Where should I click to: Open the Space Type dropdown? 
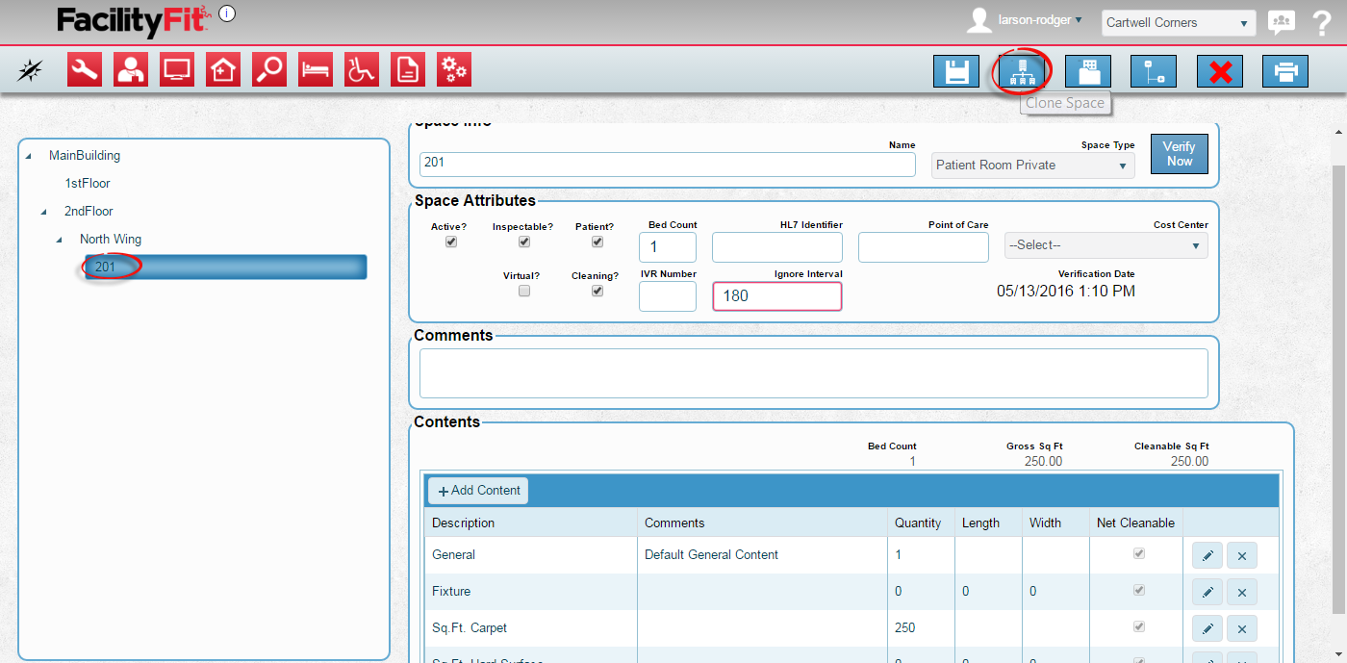pos(1032,166)
